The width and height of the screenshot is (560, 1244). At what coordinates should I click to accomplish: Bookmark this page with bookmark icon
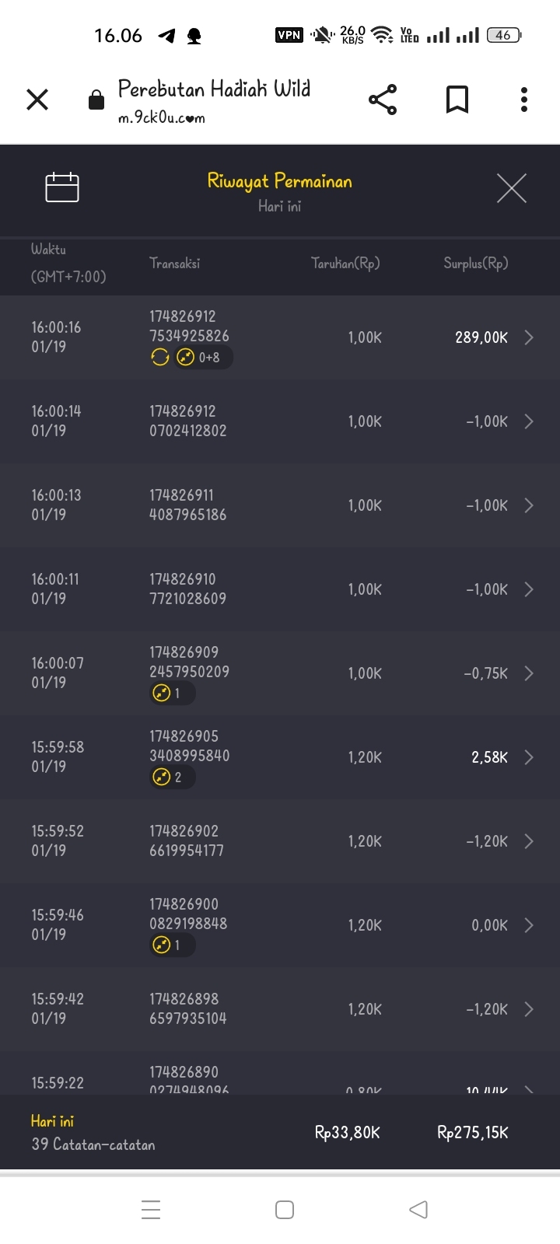click(x=457, y=100)
